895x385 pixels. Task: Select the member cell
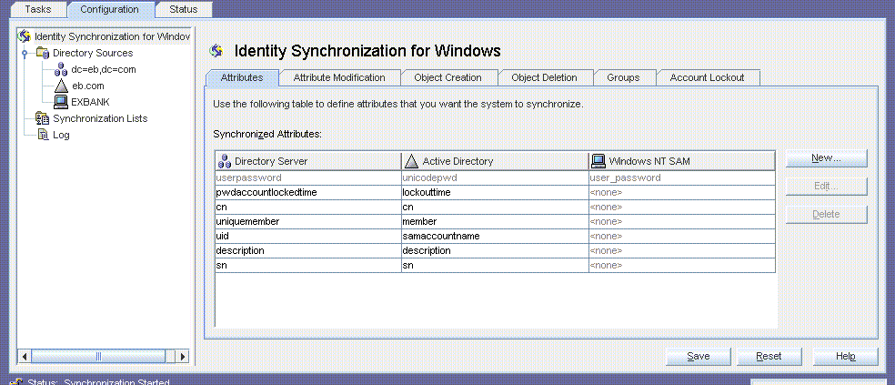tap(495, 222)
